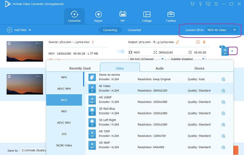The image size is (244, 155).
Task: Expand the Add Files dropdown arrow
Action: click(x=30, y=30)
